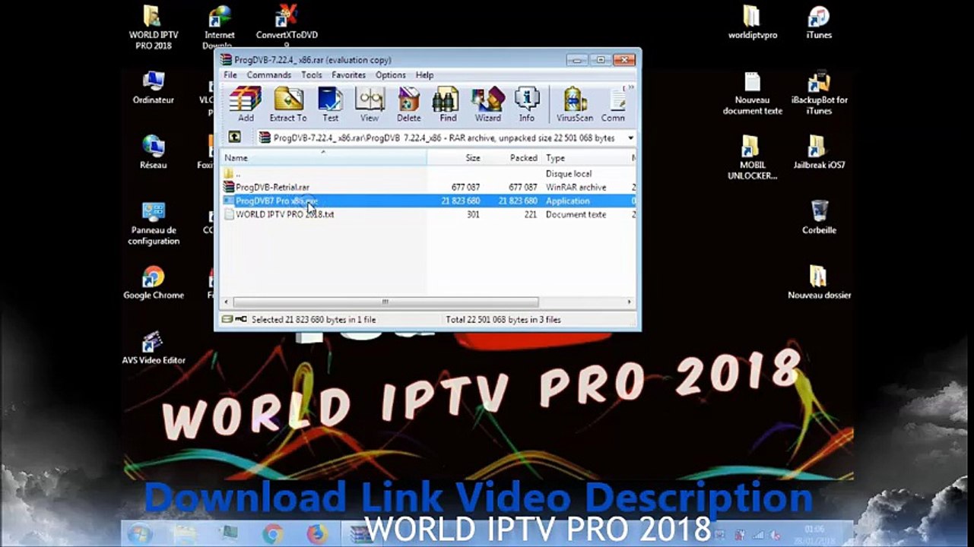974x547 pixels.
Task: Click the file list's left scroll arrow
Action: coord(227,302)
